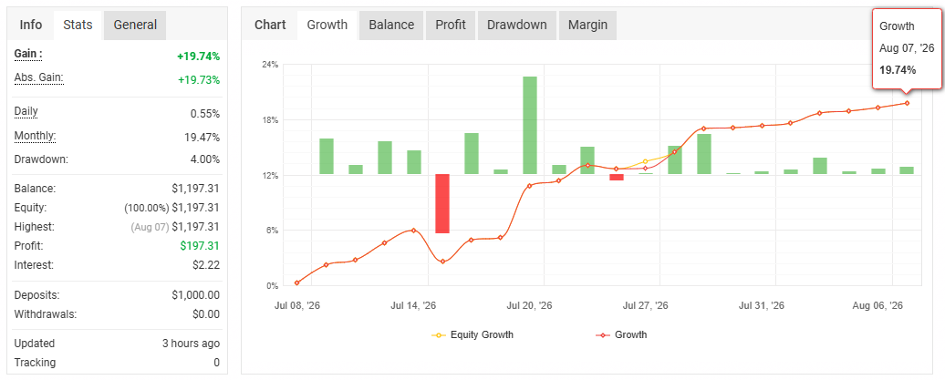
Task: Select the Growth chart tab
Action: pos(327,26)
